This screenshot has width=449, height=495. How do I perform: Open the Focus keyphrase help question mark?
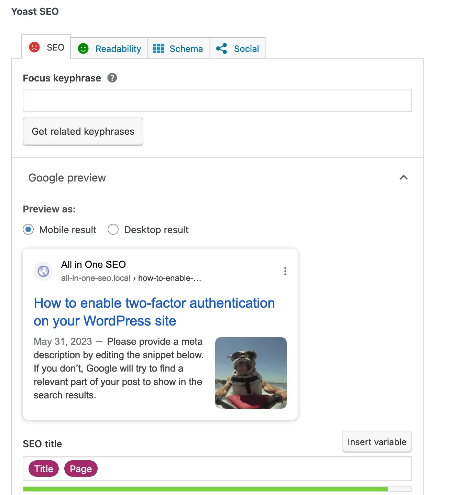pos(112,78)
